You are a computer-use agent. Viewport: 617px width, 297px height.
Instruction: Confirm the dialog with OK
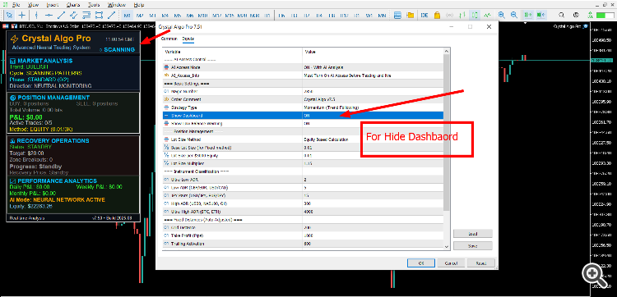pos(421,263)
